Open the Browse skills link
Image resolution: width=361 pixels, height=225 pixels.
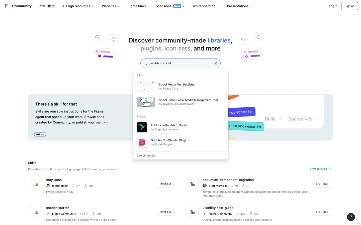point(320,169)
